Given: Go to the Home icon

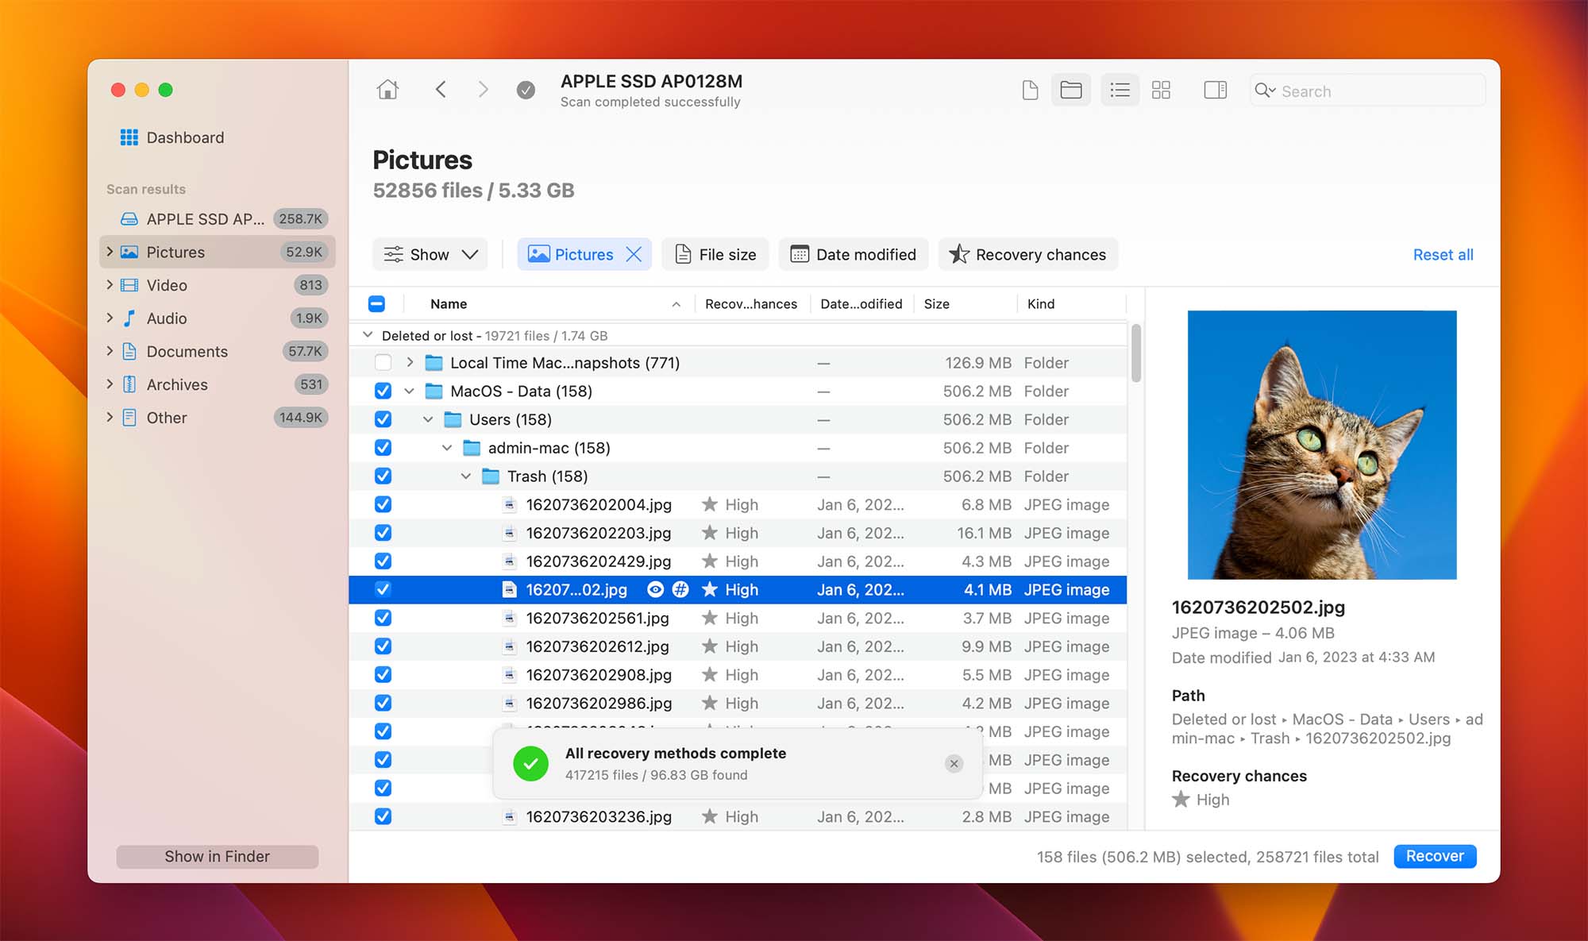Looking at the screenshot, I should (387, 90).
